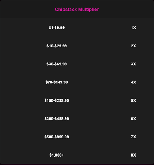Click the Chipstack Multiplier heading

coord(77,10)
